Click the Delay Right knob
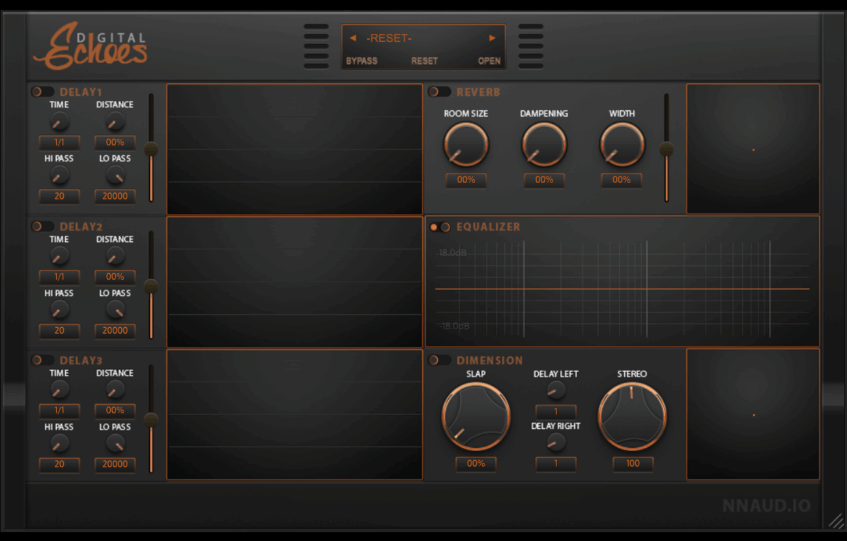The width and height of the screenshot is (847, 541). coord(556,442)
